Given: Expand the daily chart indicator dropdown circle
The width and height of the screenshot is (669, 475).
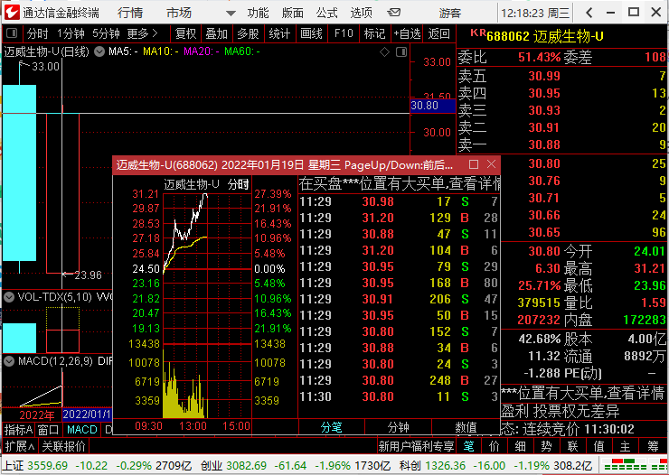Looking at the screenshot, I should [99, 52].
